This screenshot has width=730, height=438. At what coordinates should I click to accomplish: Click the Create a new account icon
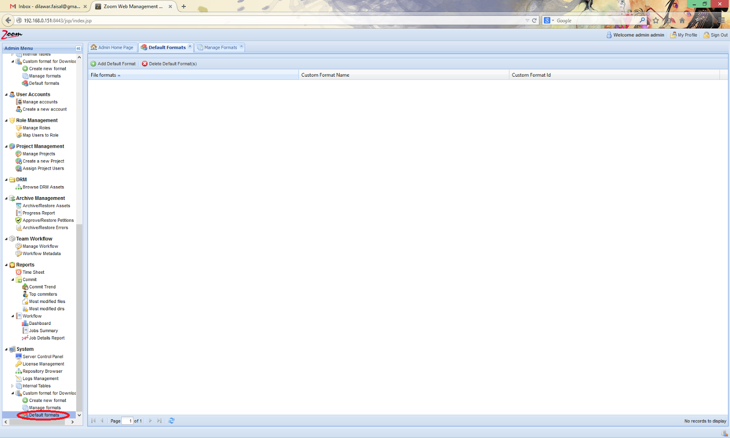[x=19, y=109]
